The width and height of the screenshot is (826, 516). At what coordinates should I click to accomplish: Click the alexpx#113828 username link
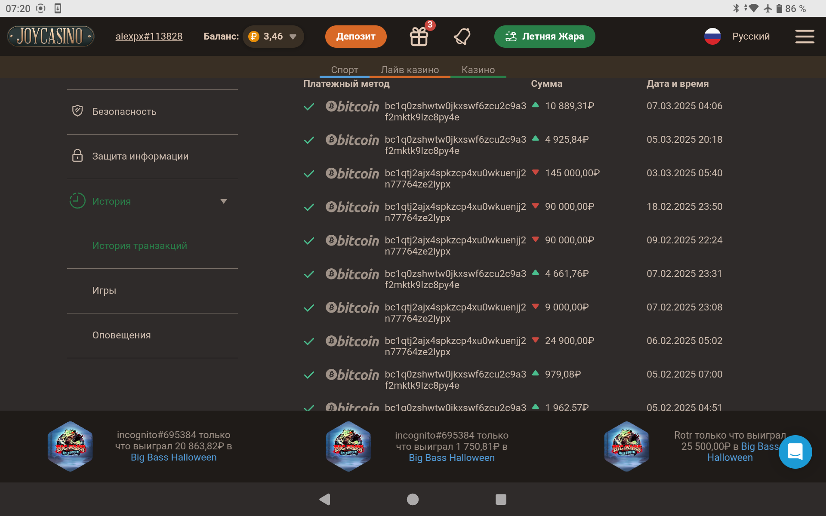[x=149, y=37]
